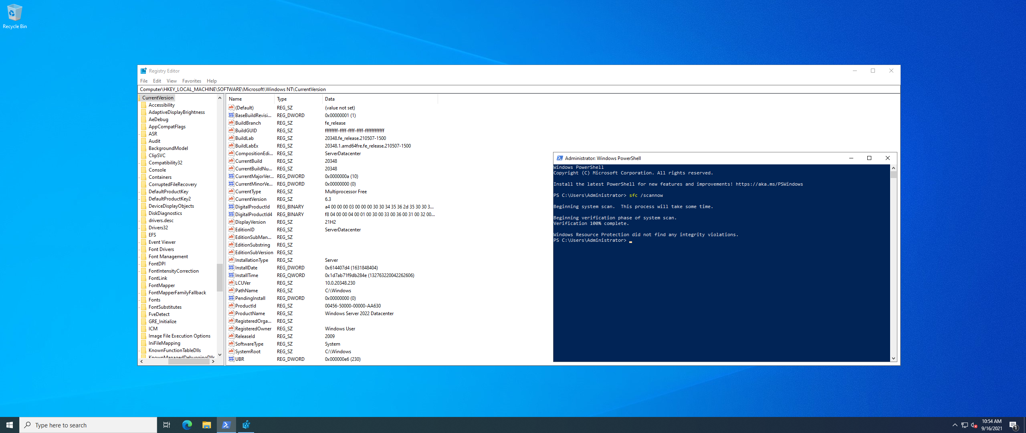Select the DisplayVersion value name
The height and width of the screenshot is (433, 1026).
250,222
